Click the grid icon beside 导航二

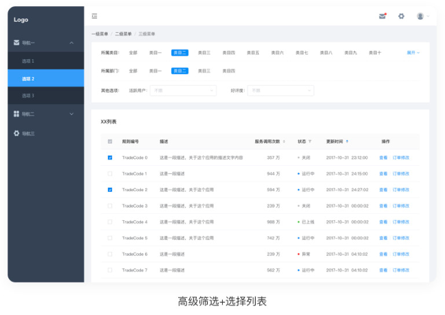17,113
